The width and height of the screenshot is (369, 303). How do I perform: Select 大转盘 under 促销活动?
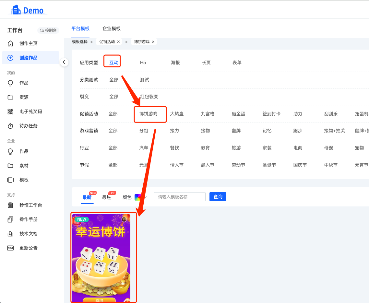[177, 114]
